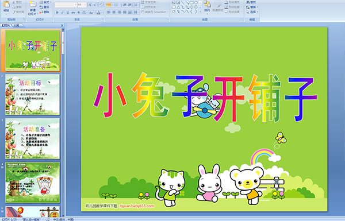
Task: Switch to the Outline tab in left pane
Action: 16,25
